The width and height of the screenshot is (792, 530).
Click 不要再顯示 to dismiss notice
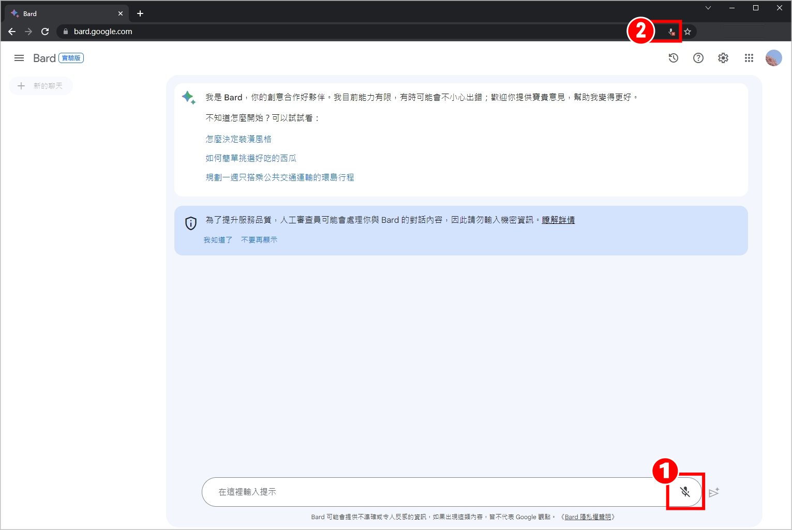259,240
